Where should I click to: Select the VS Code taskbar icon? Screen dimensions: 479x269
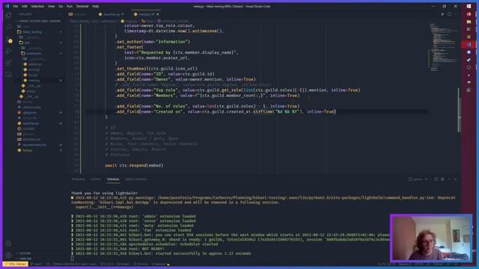[469, 45]
